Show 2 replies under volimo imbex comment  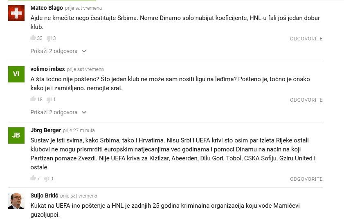(x=54, y=112)
